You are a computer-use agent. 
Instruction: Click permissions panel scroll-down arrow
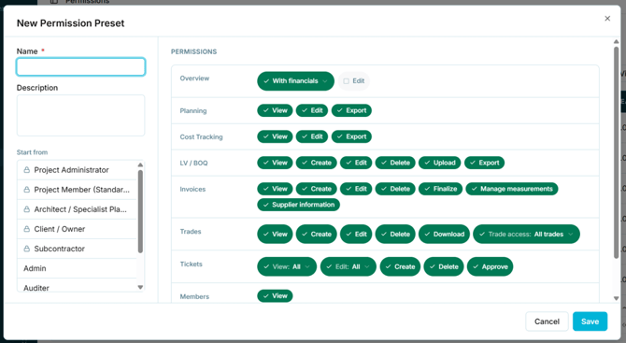(x=616, y=298)
